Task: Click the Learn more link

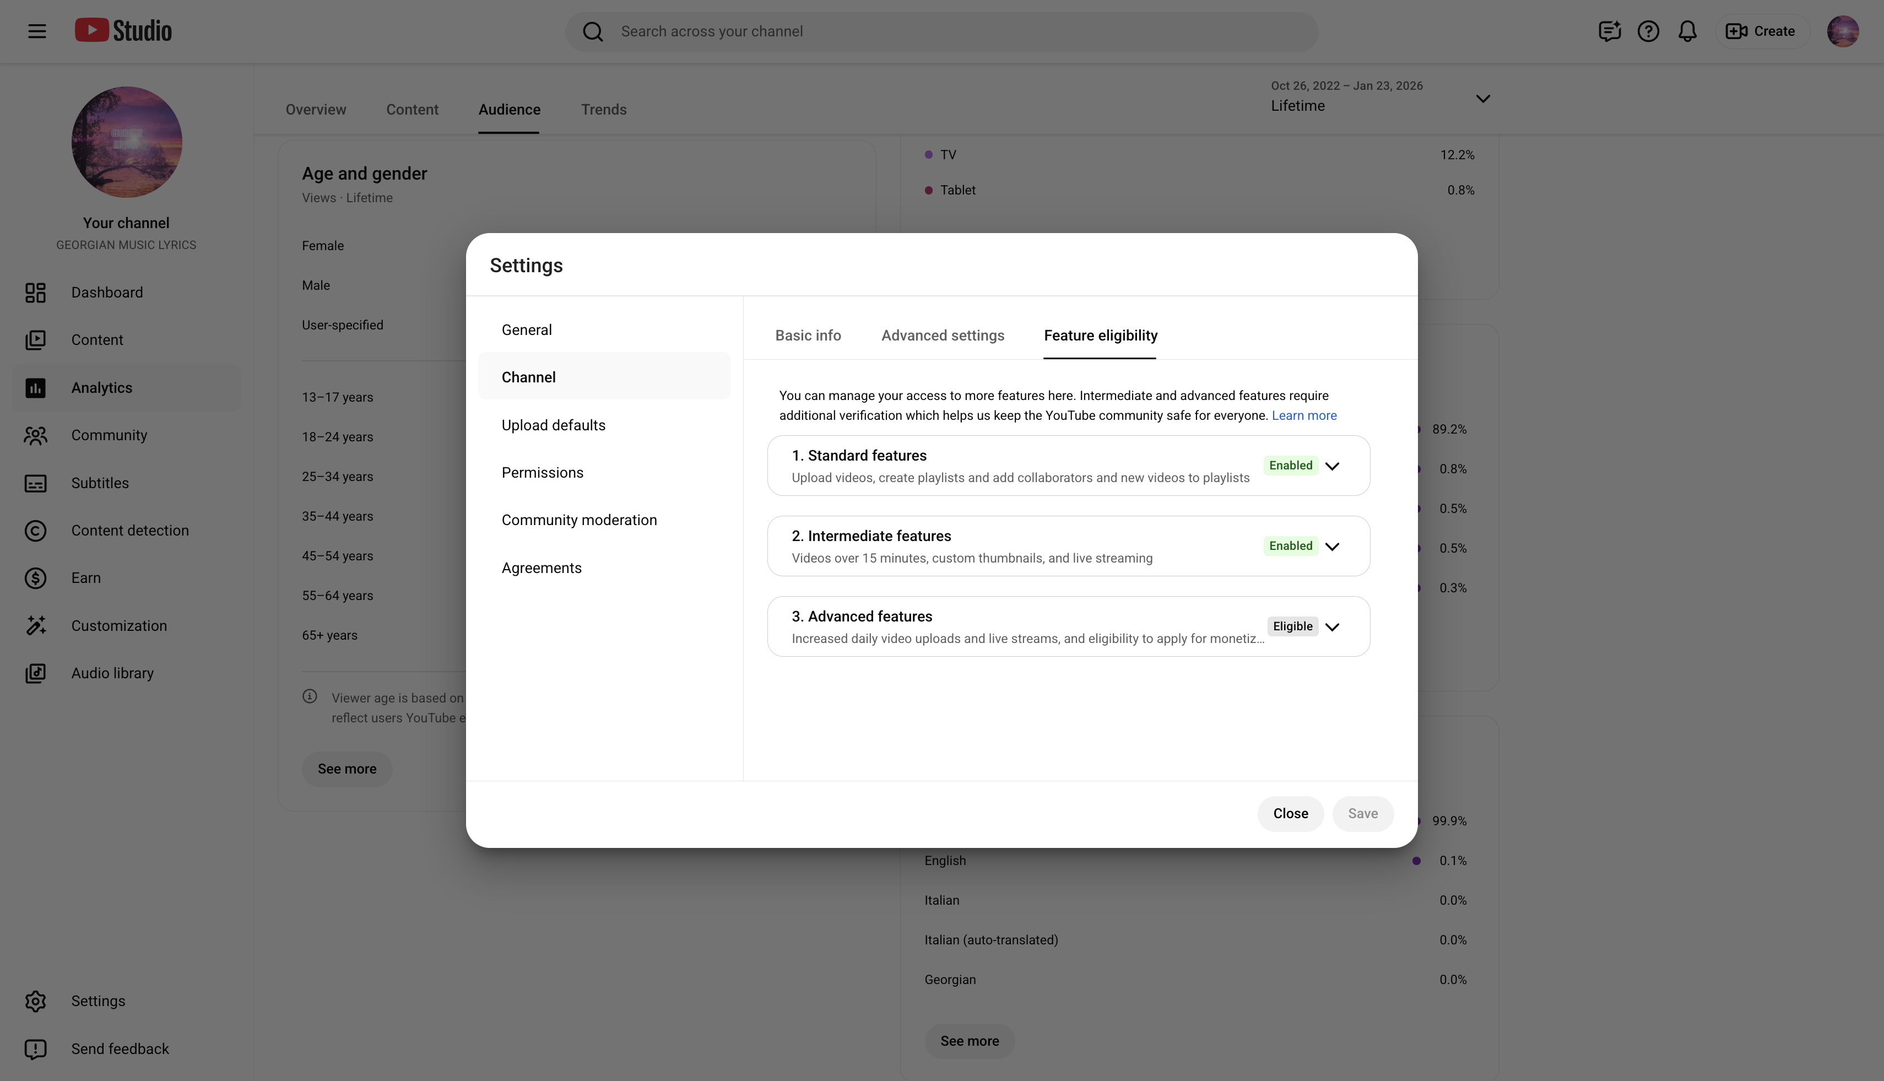Action: coord(1303,416)
